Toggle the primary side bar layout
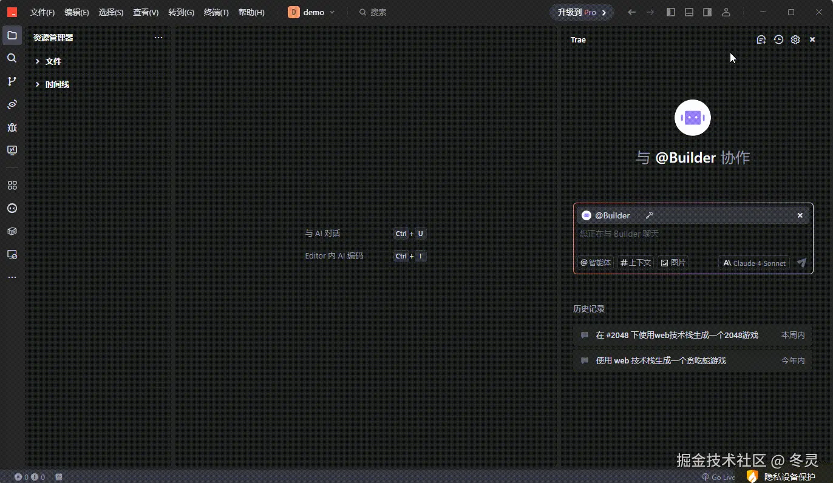Screen dimensions: 833x483 pos(671,12)
